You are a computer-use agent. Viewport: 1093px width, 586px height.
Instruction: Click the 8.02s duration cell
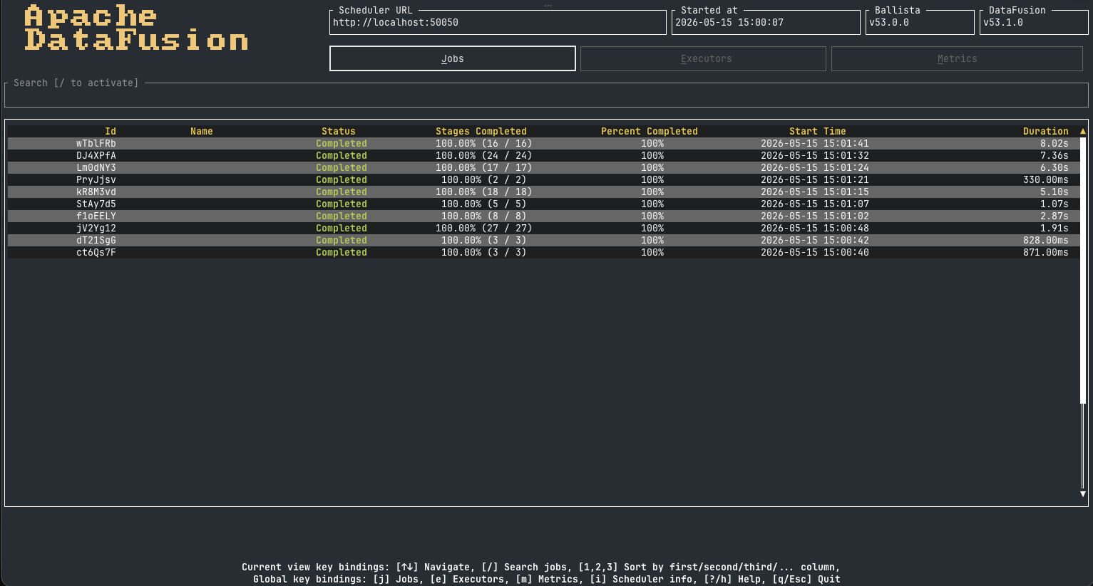click(x=1054, y=143)
